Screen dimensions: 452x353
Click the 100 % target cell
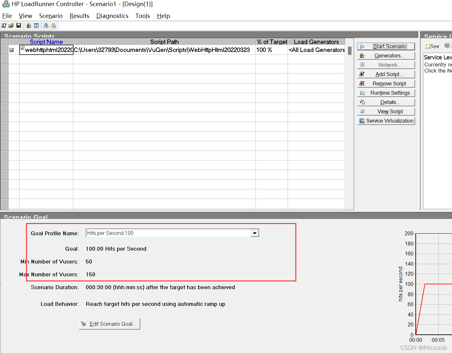pos(272,50)
